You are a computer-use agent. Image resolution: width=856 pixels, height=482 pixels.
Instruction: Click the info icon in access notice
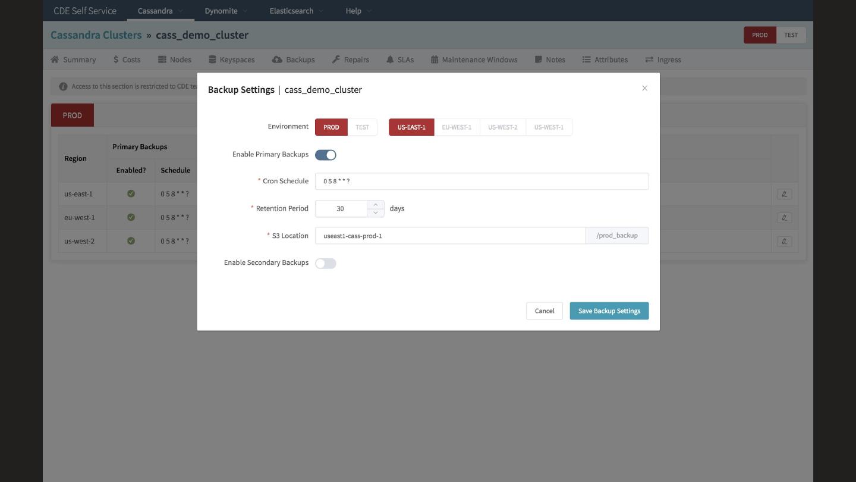pyautogui.click(x=63, y=86)
